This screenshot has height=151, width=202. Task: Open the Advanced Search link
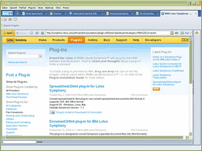coord(18,62)
